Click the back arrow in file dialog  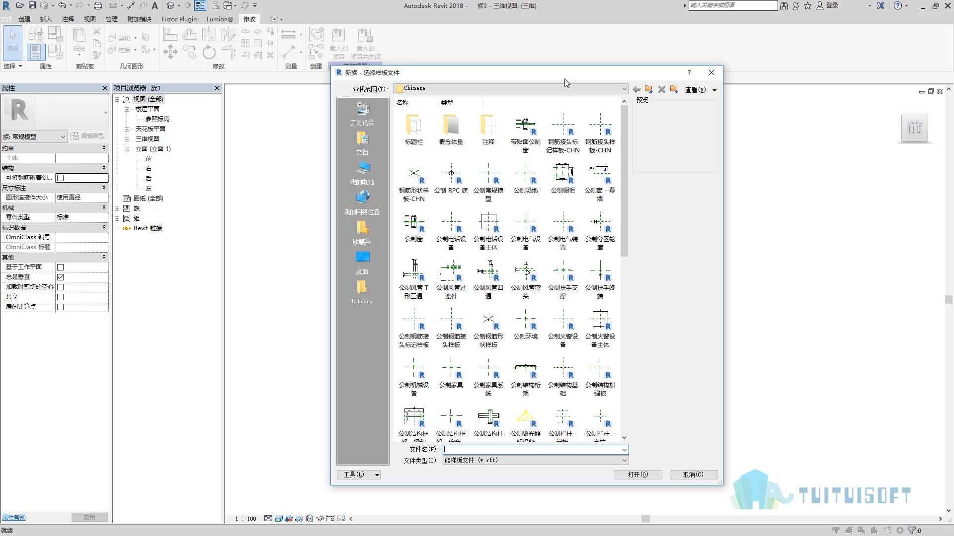(636, 89)
